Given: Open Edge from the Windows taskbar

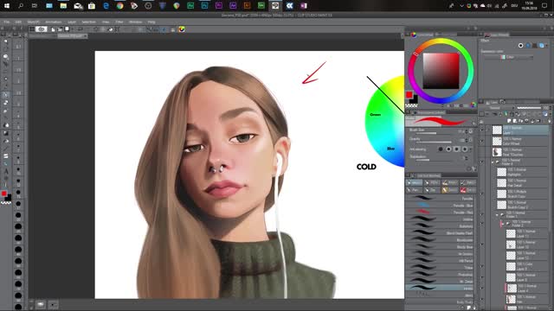Looking at the screenshot, I should [x=106, y=6].
